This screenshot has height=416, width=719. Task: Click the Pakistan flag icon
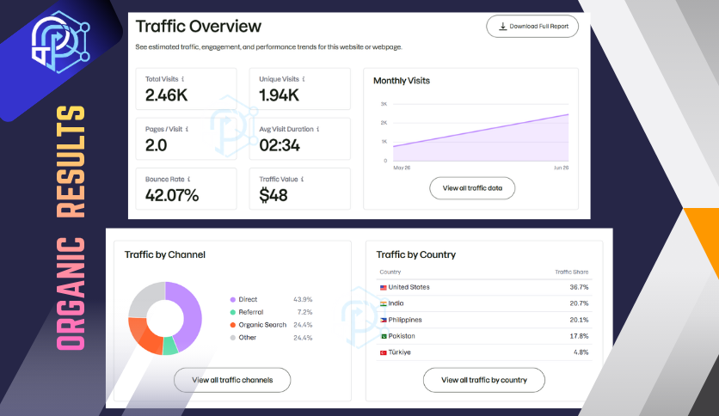384,336
